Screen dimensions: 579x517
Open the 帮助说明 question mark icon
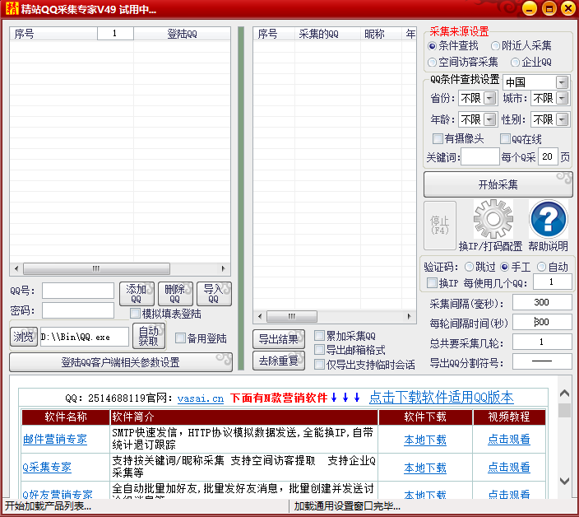tap(548, 220)
